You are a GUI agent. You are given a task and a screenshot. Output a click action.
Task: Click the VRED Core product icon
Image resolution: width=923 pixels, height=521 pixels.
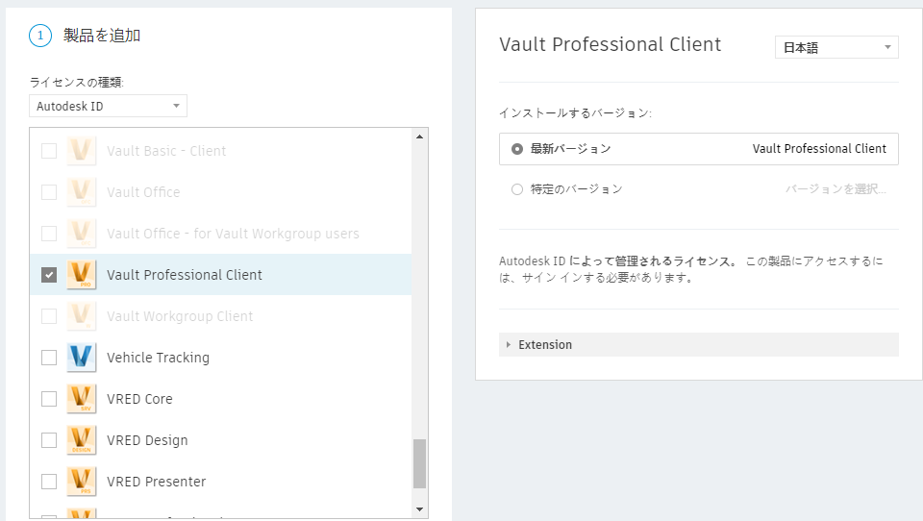point(81,399)
